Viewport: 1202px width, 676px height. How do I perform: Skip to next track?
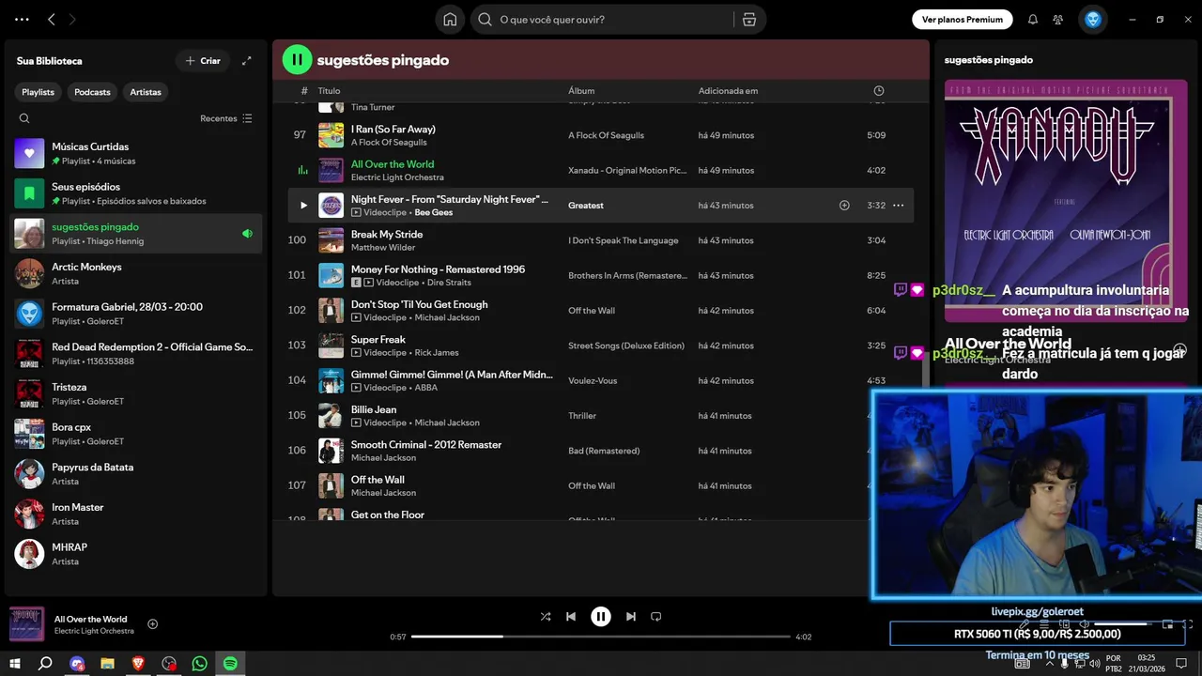[631, 617]
